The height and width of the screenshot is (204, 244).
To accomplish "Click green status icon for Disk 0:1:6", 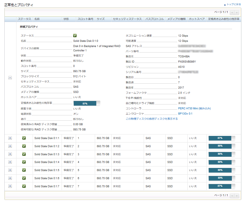I will pyautogui.click(x=24, y=178).
